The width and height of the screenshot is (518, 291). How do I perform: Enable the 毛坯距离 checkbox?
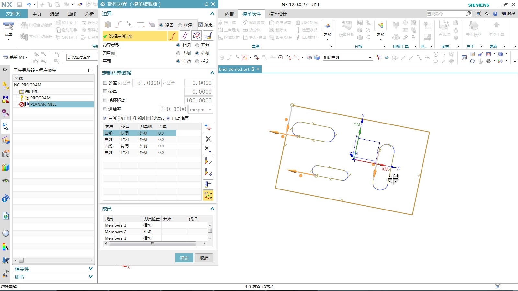(x=105, y=100)
